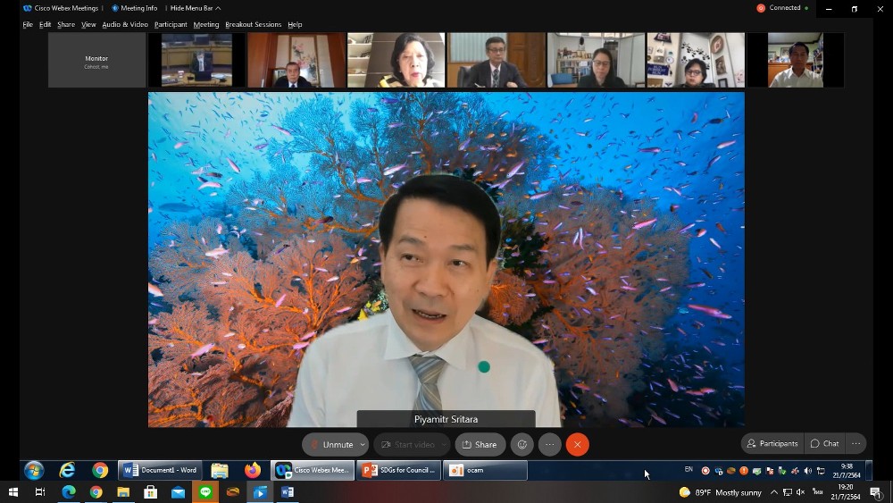
Task: Open the Audio & Video menu
Action: (125, 24)
